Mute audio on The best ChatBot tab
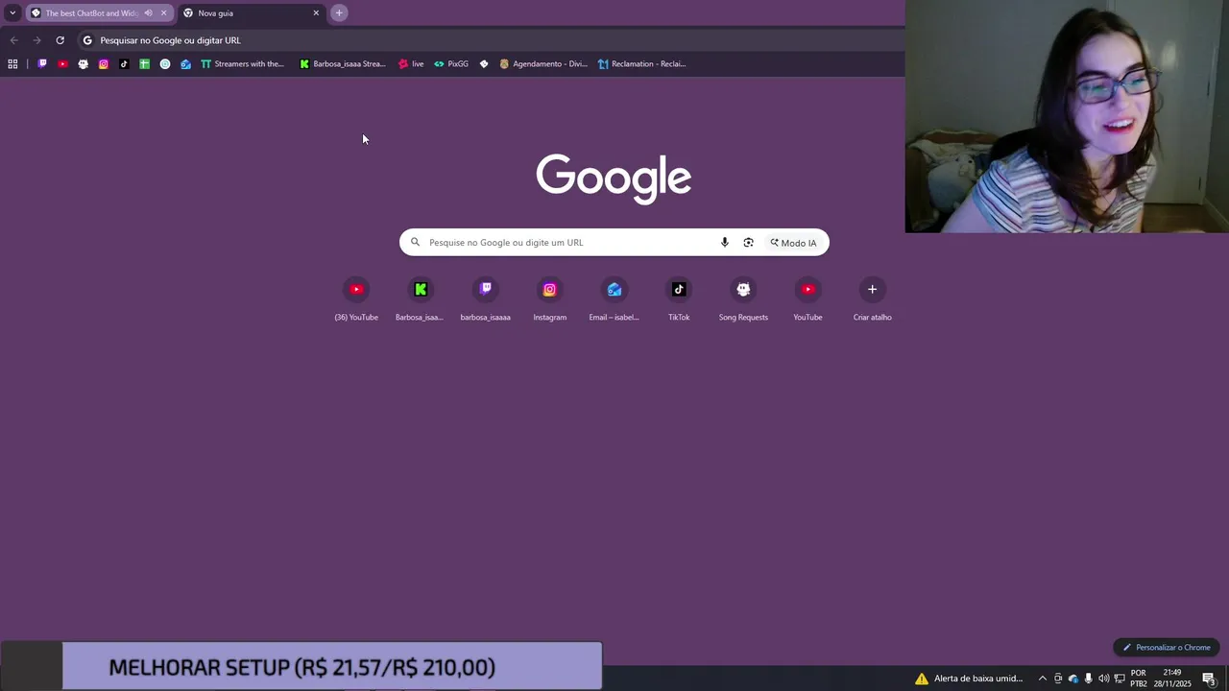This screenshot has width=1229, height=691. (148, 13)
